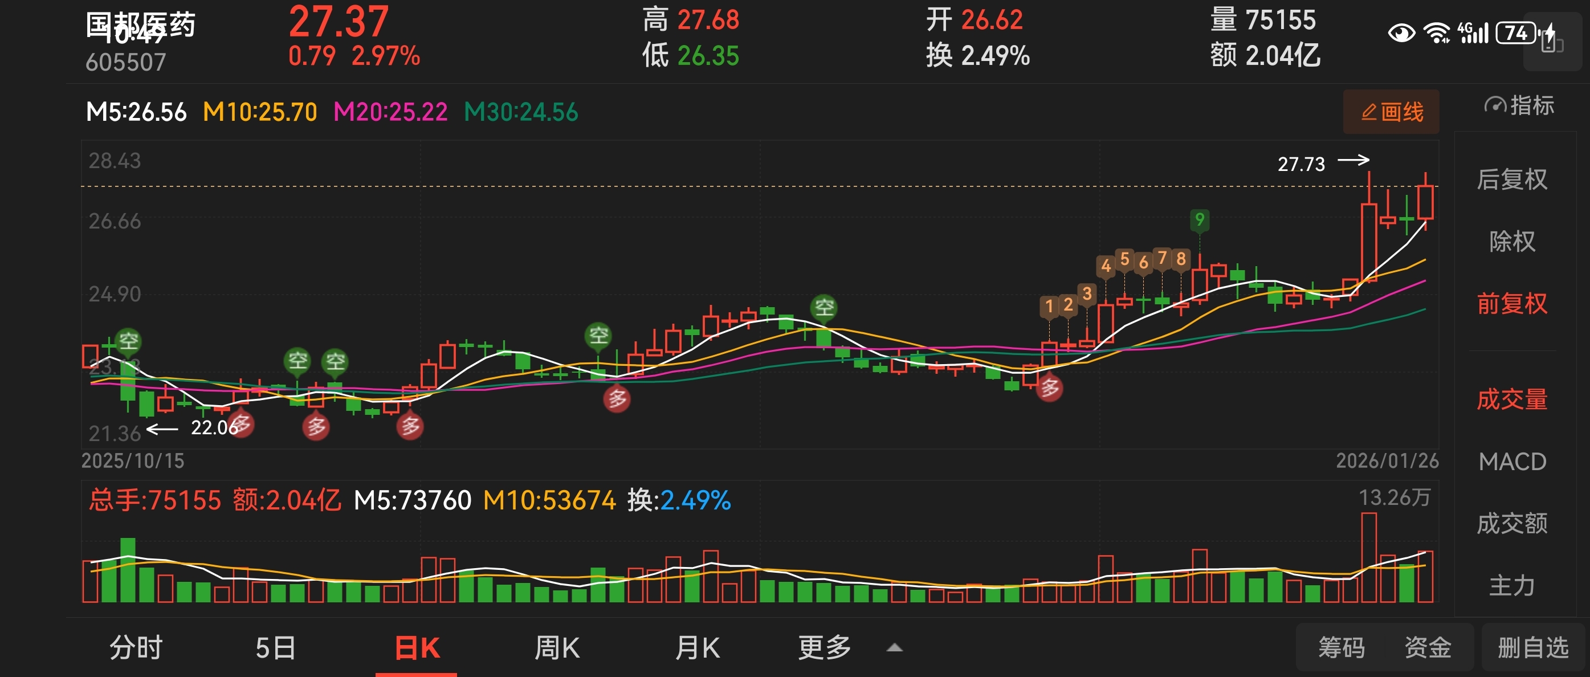This screenshot has width=1590, height=677.
Task: Tap the green 空 marker near the 均线 crossover
Action: coord(824,307)
